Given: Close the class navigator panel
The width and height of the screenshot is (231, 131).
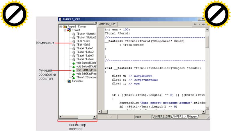Looking at the screenshot, I should point(95,23).
